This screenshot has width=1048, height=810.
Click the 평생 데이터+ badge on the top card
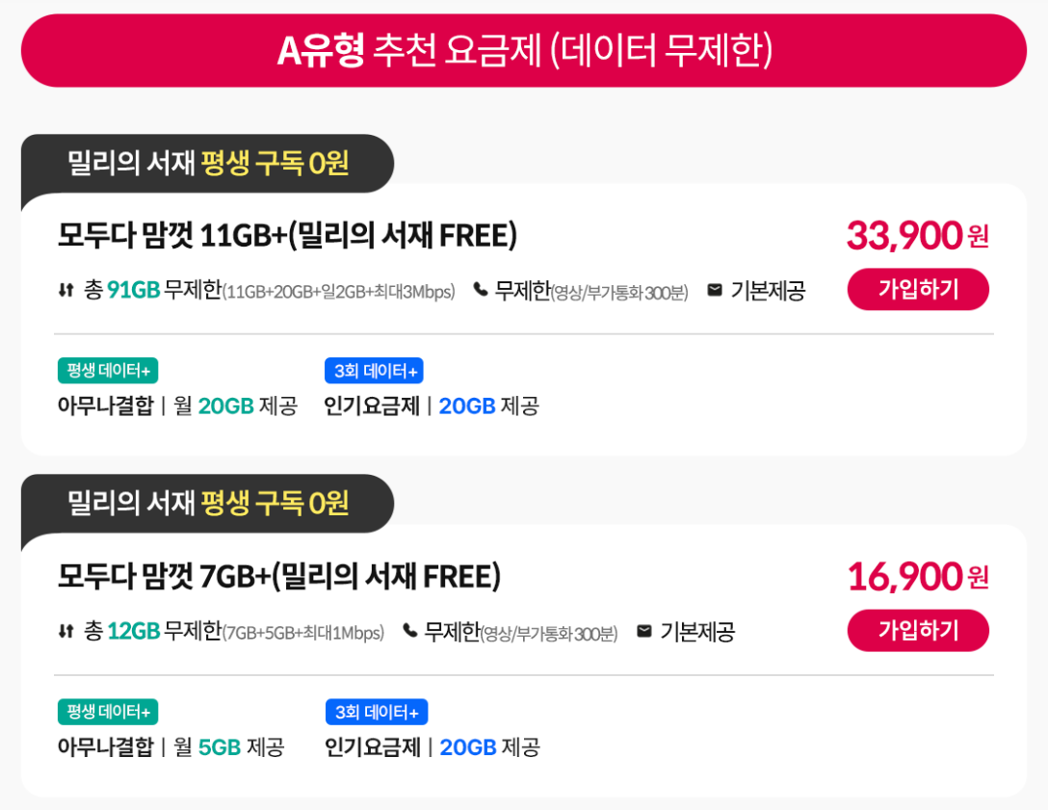coord(107,370)
